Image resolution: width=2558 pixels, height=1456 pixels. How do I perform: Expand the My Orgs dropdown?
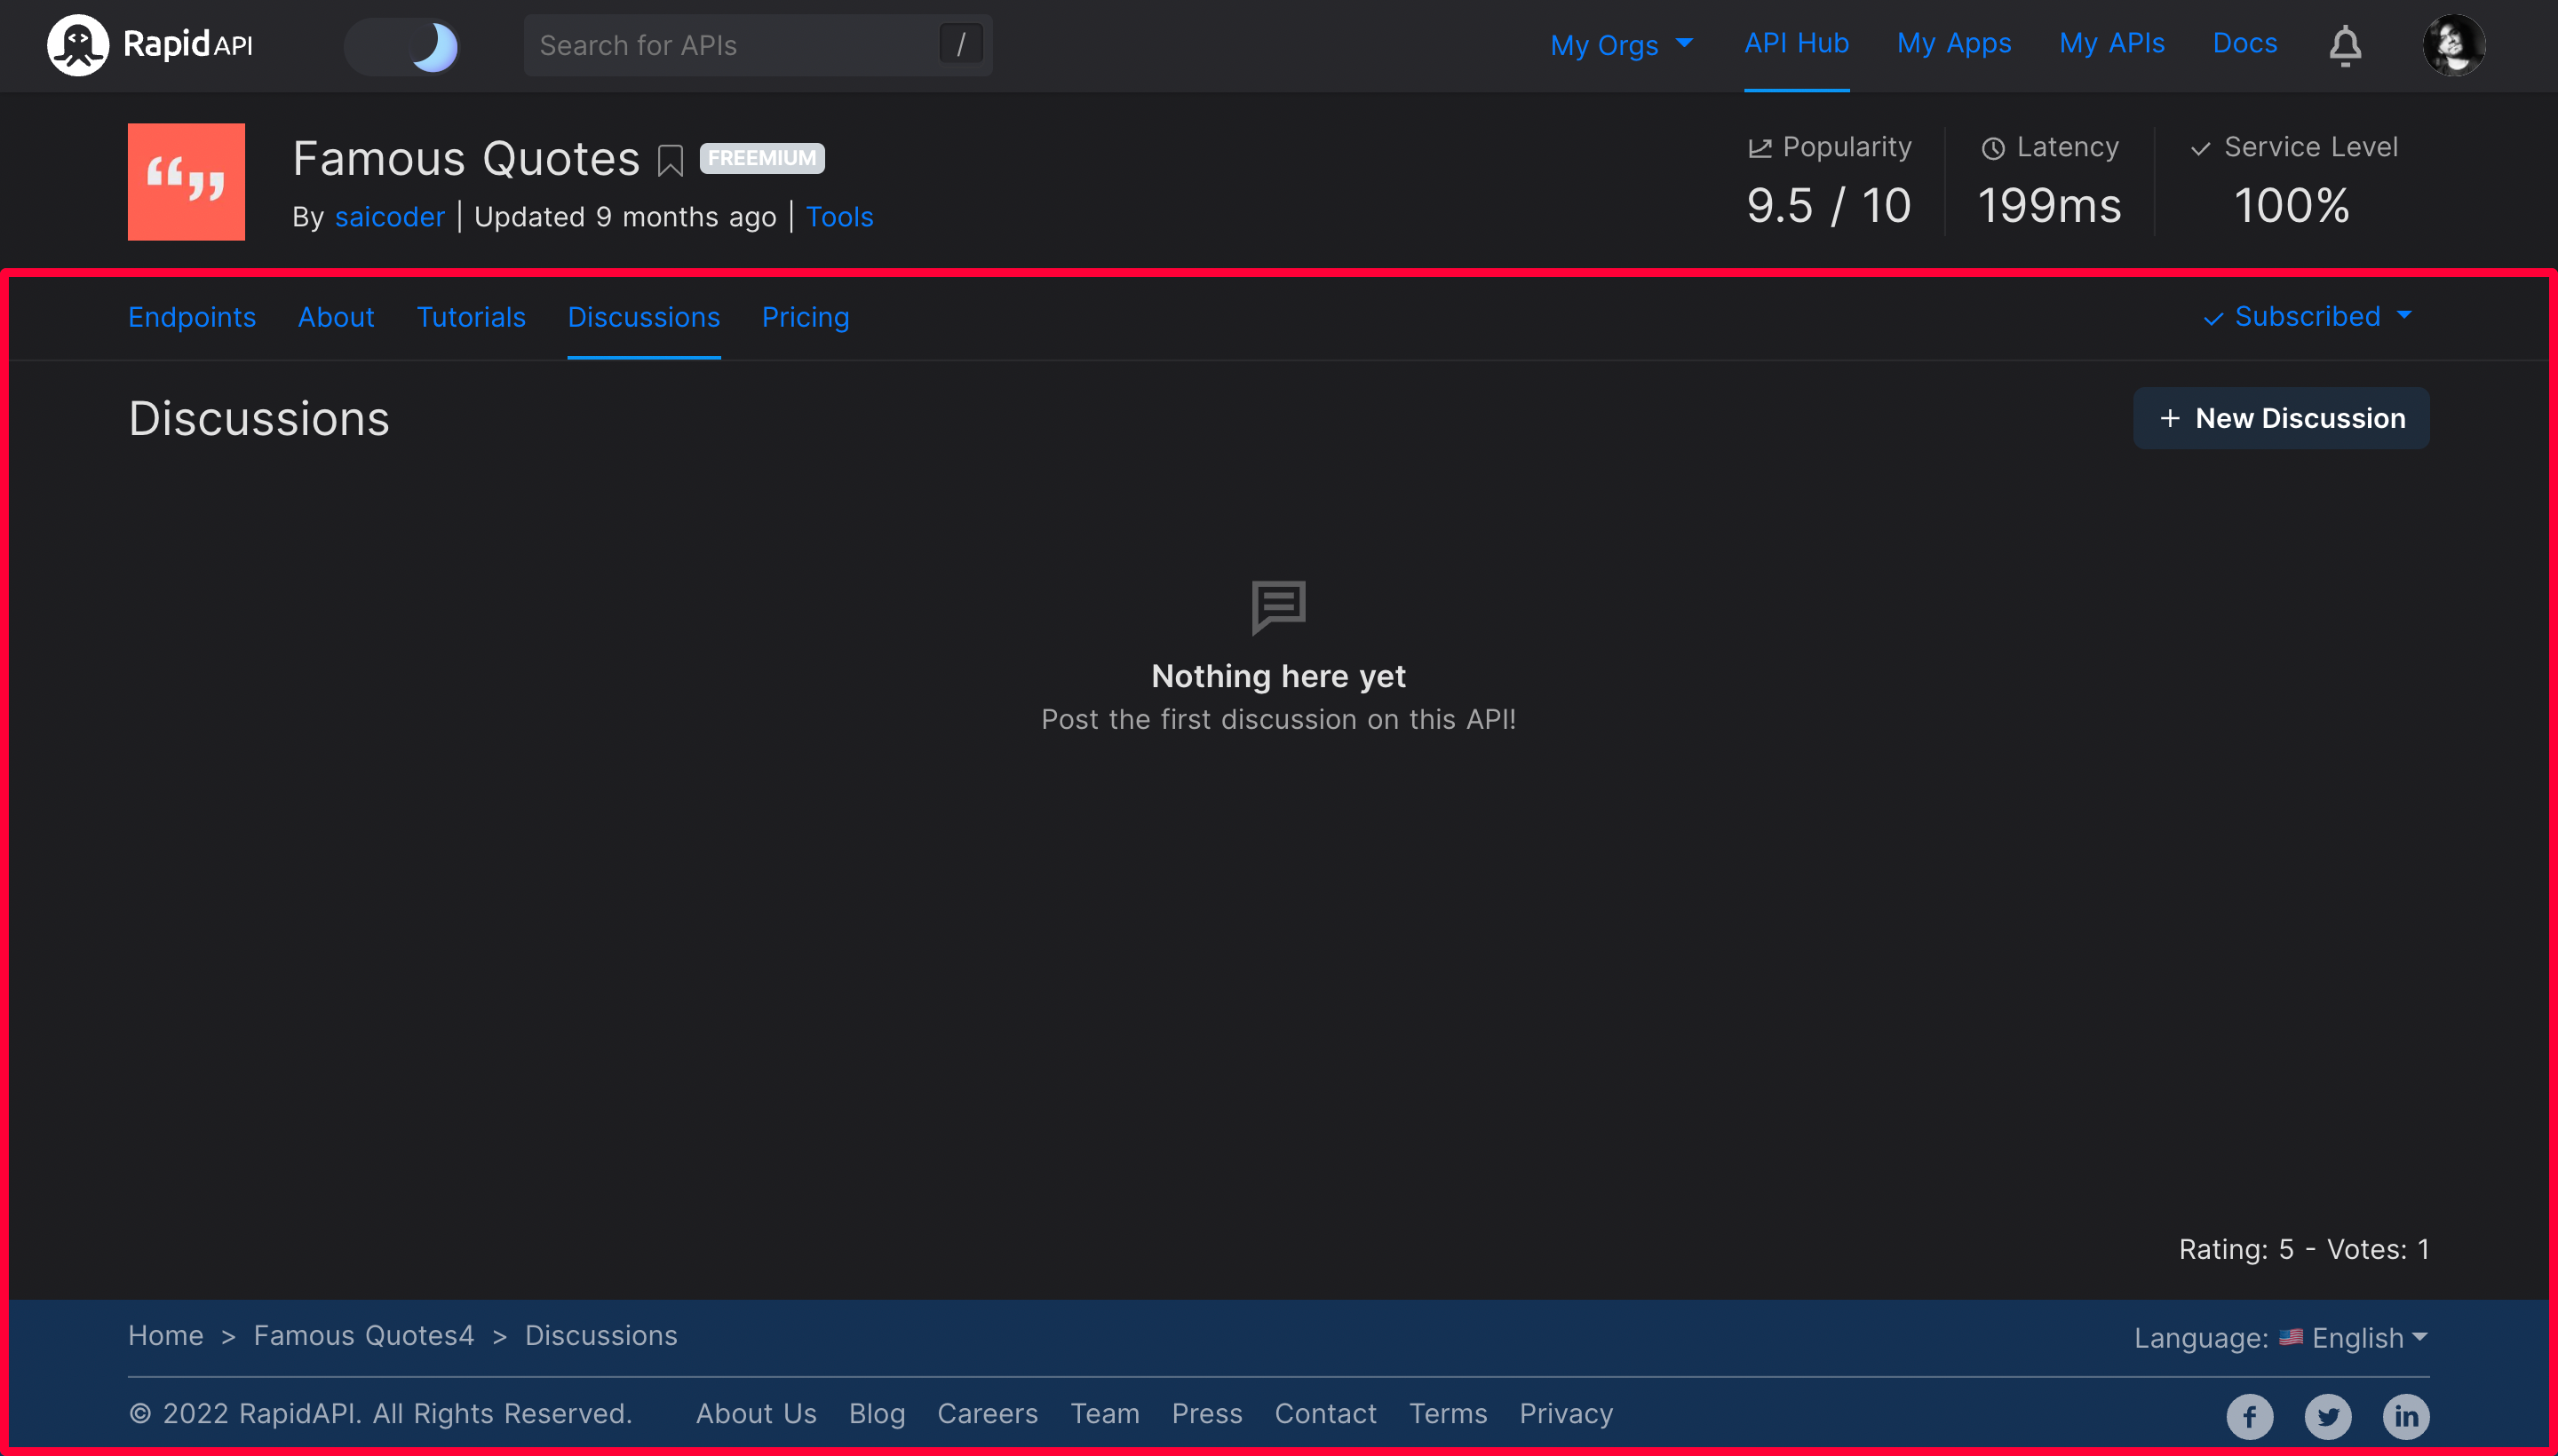(x=1621, y=45)
